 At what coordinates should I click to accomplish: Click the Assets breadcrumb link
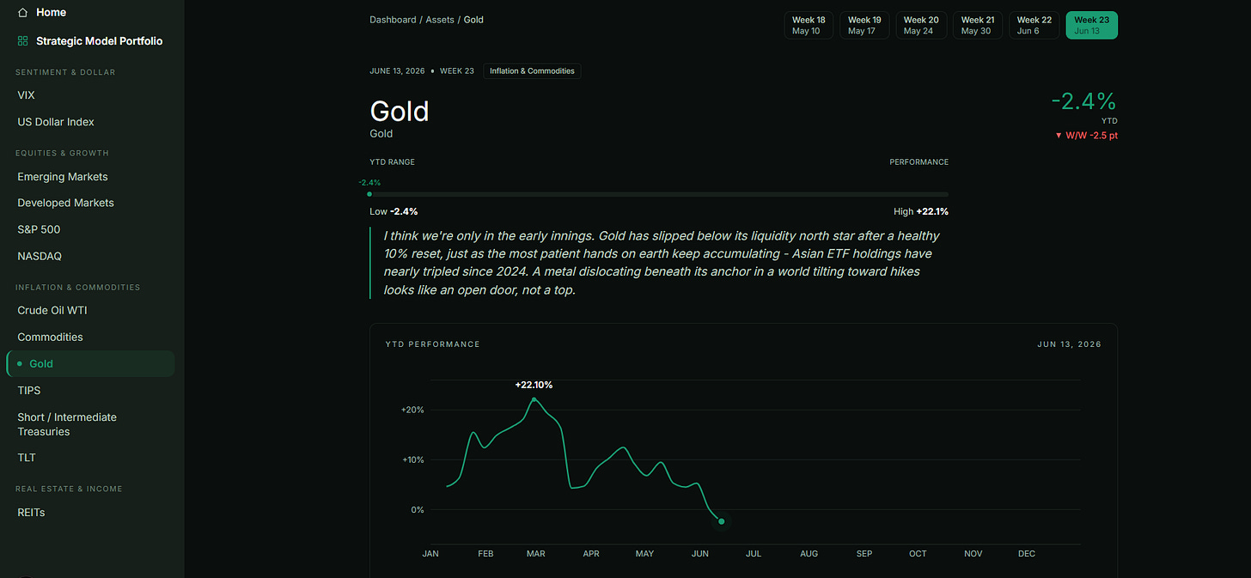[x=440, y=20]
